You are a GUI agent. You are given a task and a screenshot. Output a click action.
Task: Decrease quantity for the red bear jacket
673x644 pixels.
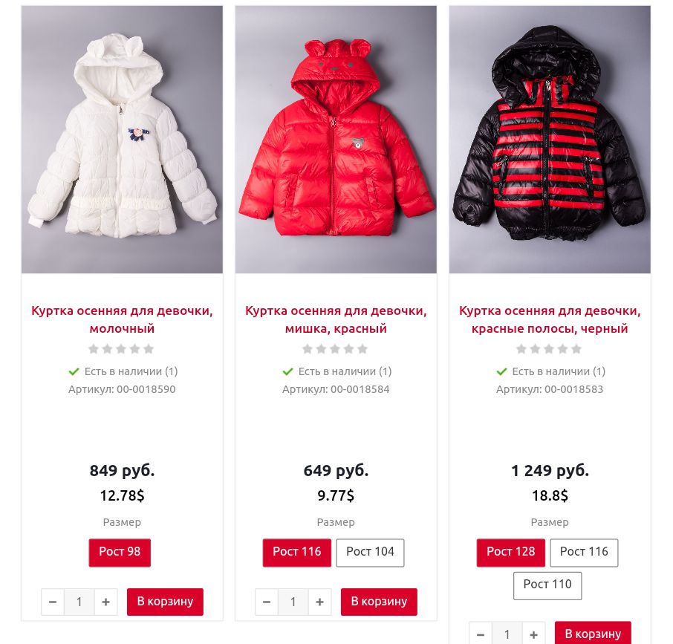click(x=267, y=602)
